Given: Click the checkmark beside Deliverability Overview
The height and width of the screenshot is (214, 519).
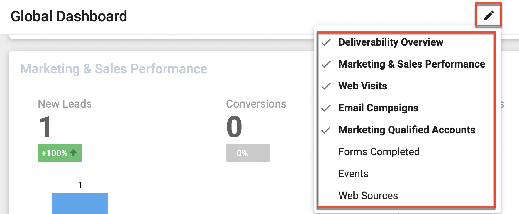Looking at the screenshot, I should click(x=326, y=42).
